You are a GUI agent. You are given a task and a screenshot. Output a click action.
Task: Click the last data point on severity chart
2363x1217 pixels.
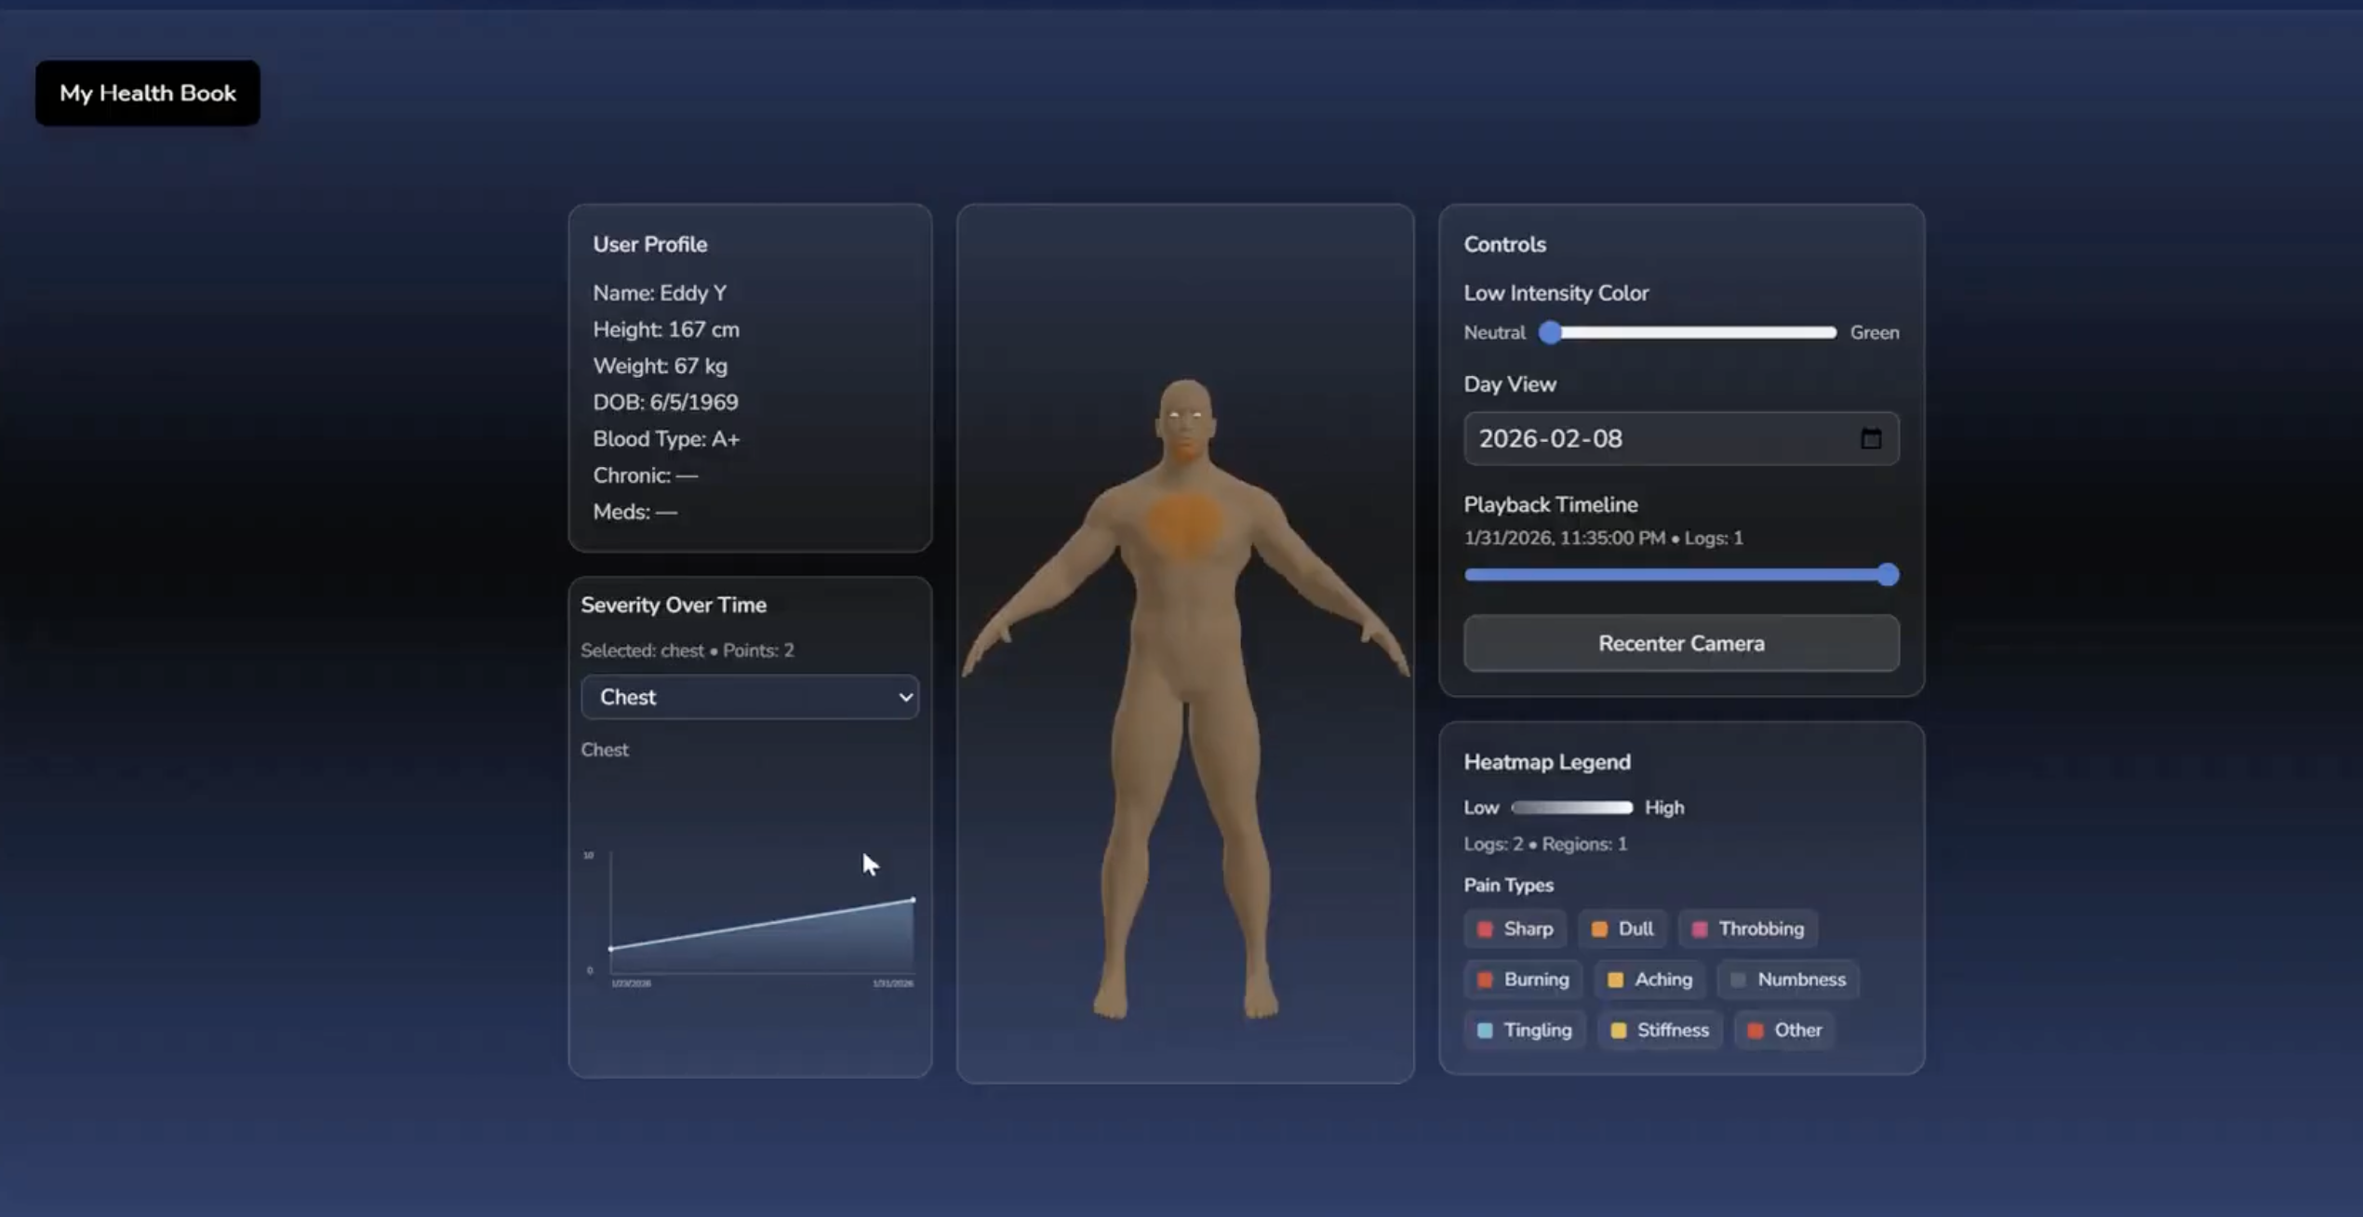pyautogui.click(x=913, y=900)
